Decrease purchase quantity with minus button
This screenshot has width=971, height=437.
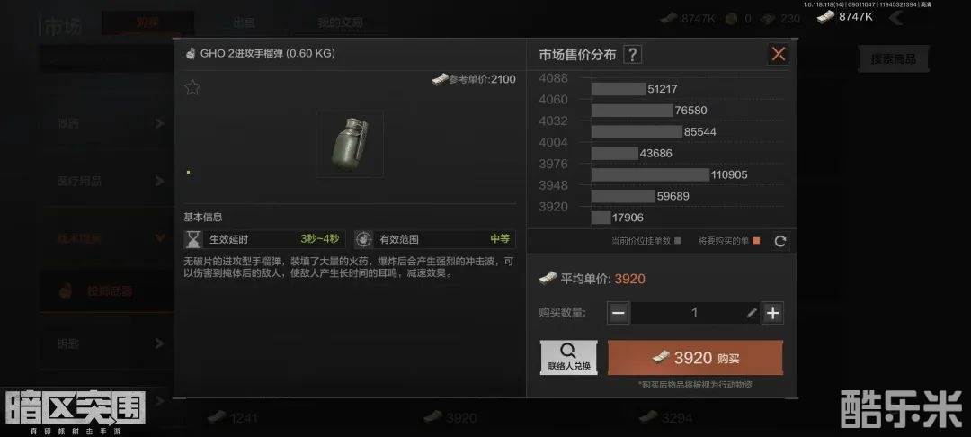[618, 313]
